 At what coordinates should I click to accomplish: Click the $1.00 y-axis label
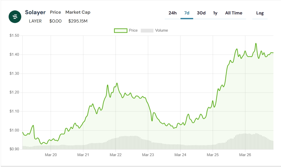(x=14, y=130)
